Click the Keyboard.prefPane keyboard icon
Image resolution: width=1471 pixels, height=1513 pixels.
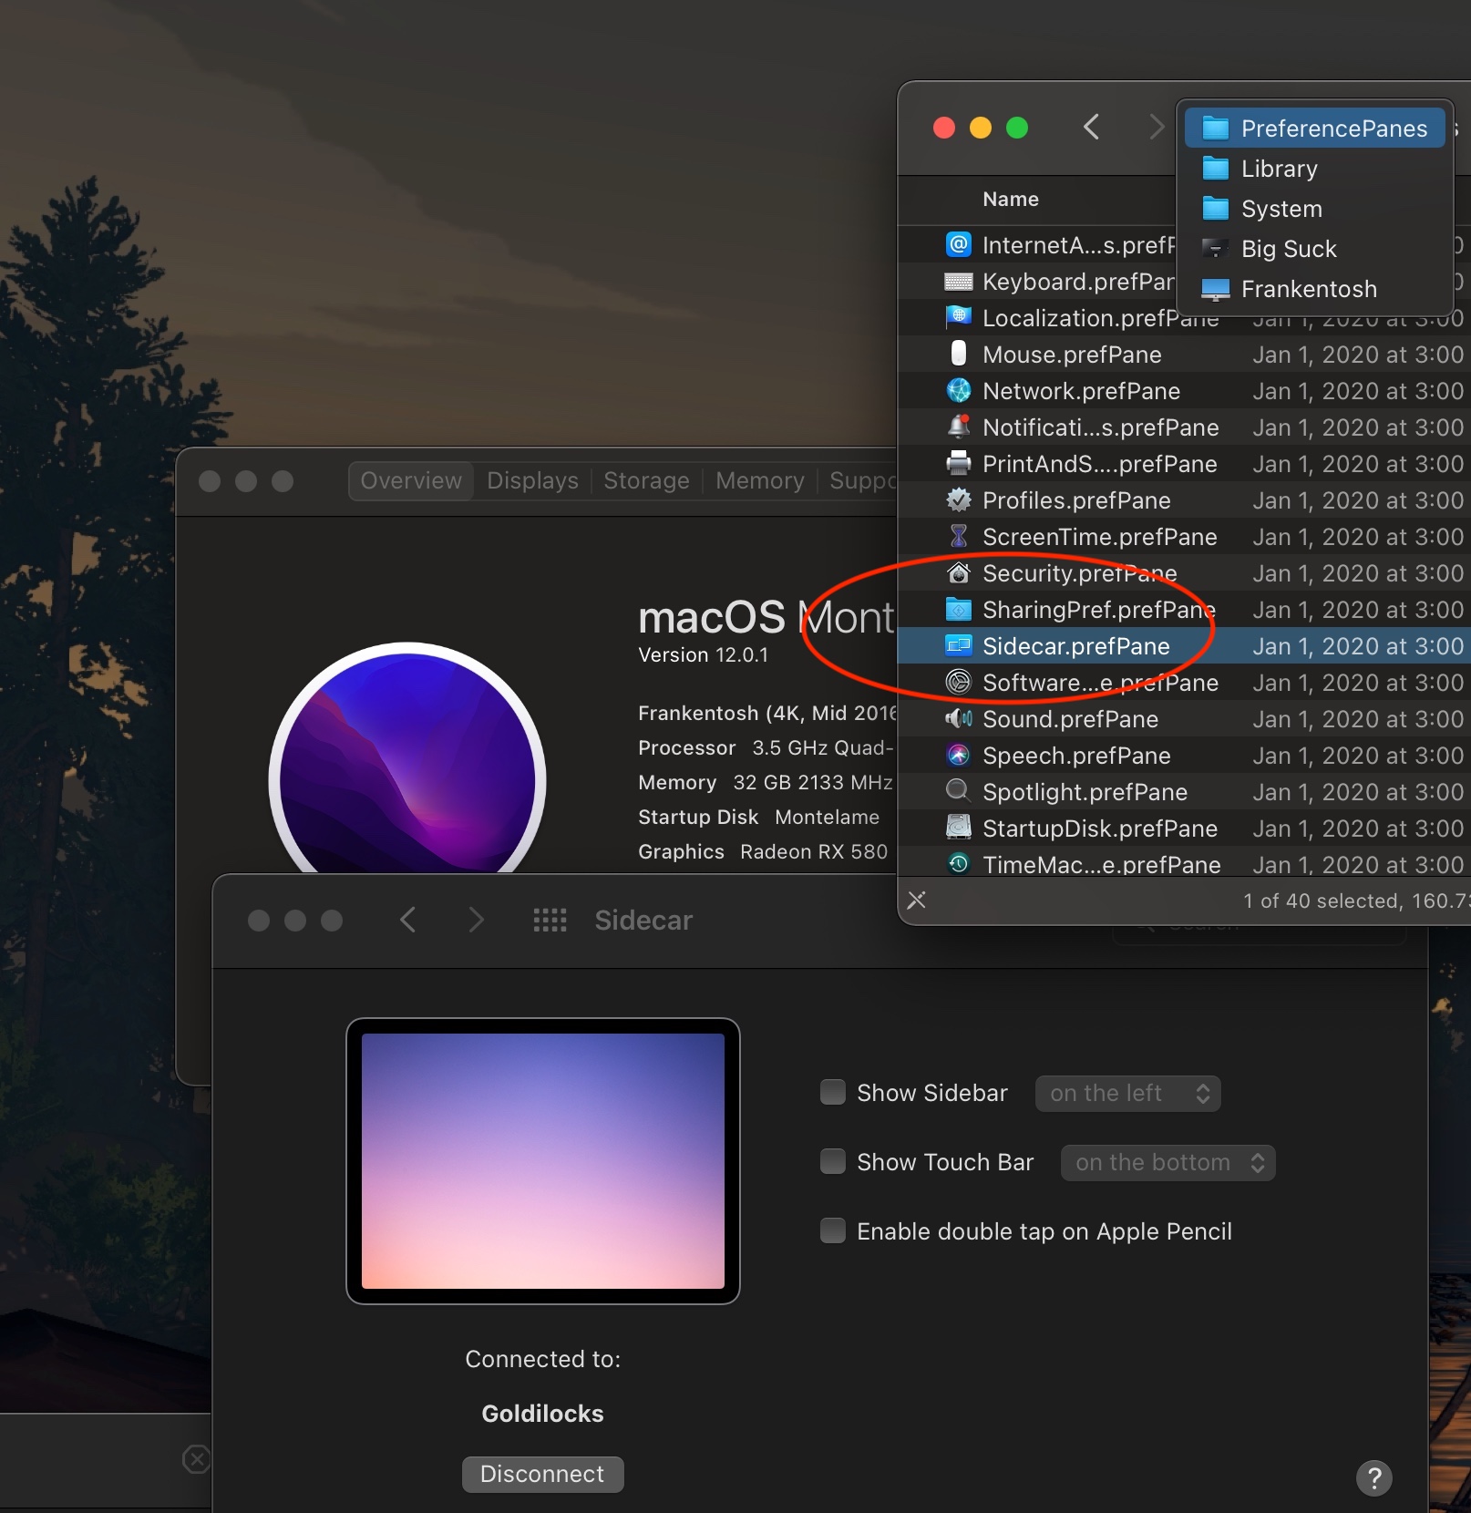tap(958, 282)
